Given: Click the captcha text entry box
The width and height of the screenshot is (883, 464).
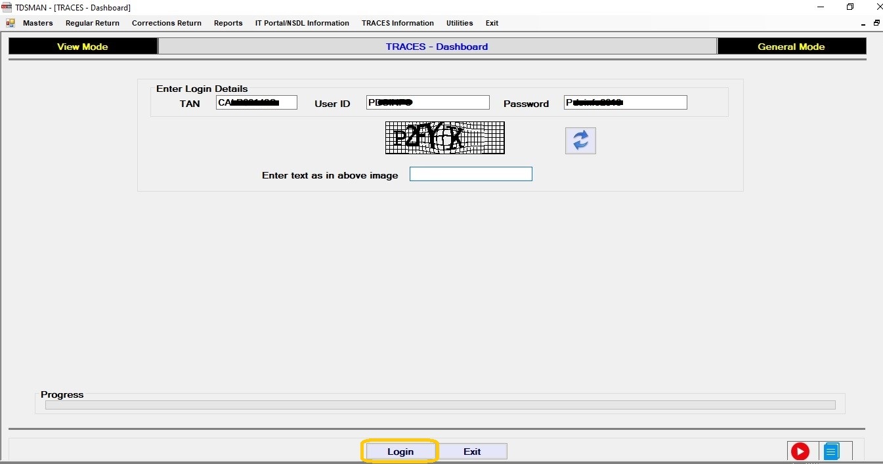Looking at the screenshot, I should (471, 174).
